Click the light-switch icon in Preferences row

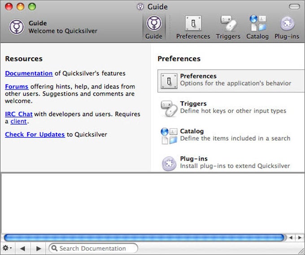pyautogui.click(x=169, y=81)
